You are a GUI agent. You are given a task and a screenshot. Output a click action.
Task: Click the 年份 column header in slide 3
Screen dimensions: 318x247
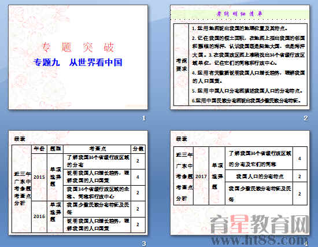(39, 149)
